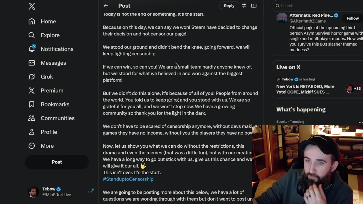
Task: Click the Search input field
Action: point(318,6)
